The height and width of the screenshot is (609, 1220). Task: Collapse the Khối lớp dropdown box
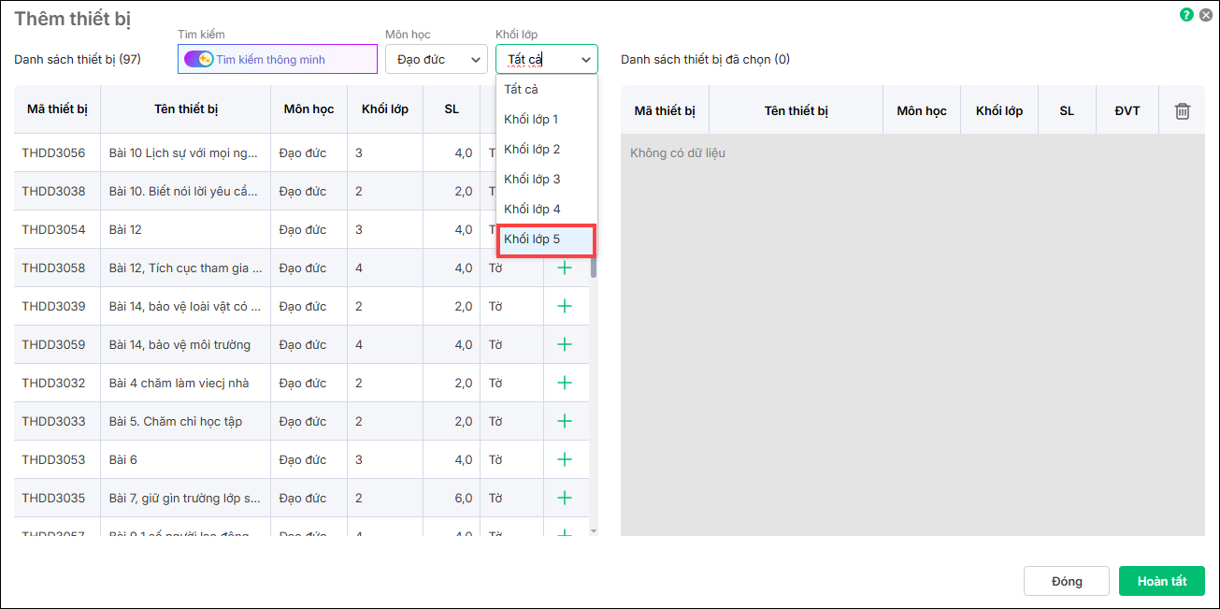(547, 60)
